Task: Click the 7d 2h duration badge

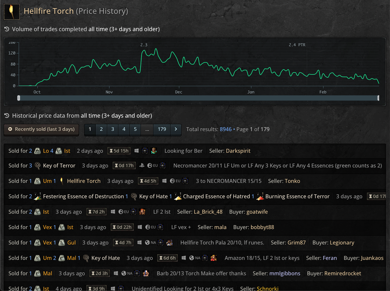Action: click(96, 212)
